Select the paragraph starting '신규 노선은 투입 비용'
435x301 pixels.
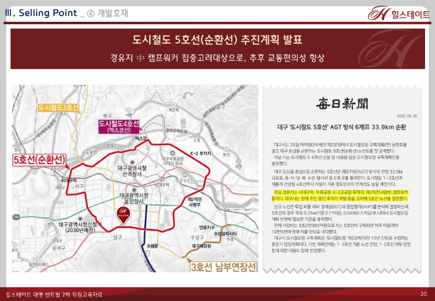point(340,213)
